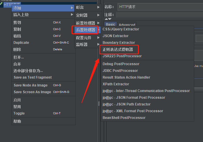Image resolution: width=203 pixels, height=142 pixels.
Task: Click the submenu arrow next to 监听器
Action: tap(99, 44)
